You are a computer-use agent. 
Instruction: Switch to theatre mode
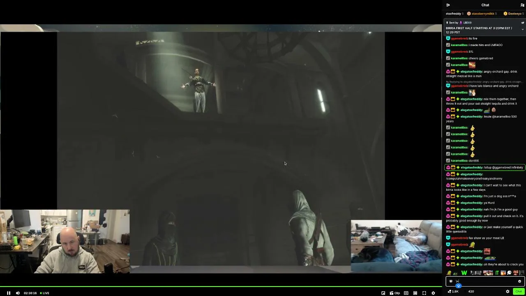coord(415,293)
